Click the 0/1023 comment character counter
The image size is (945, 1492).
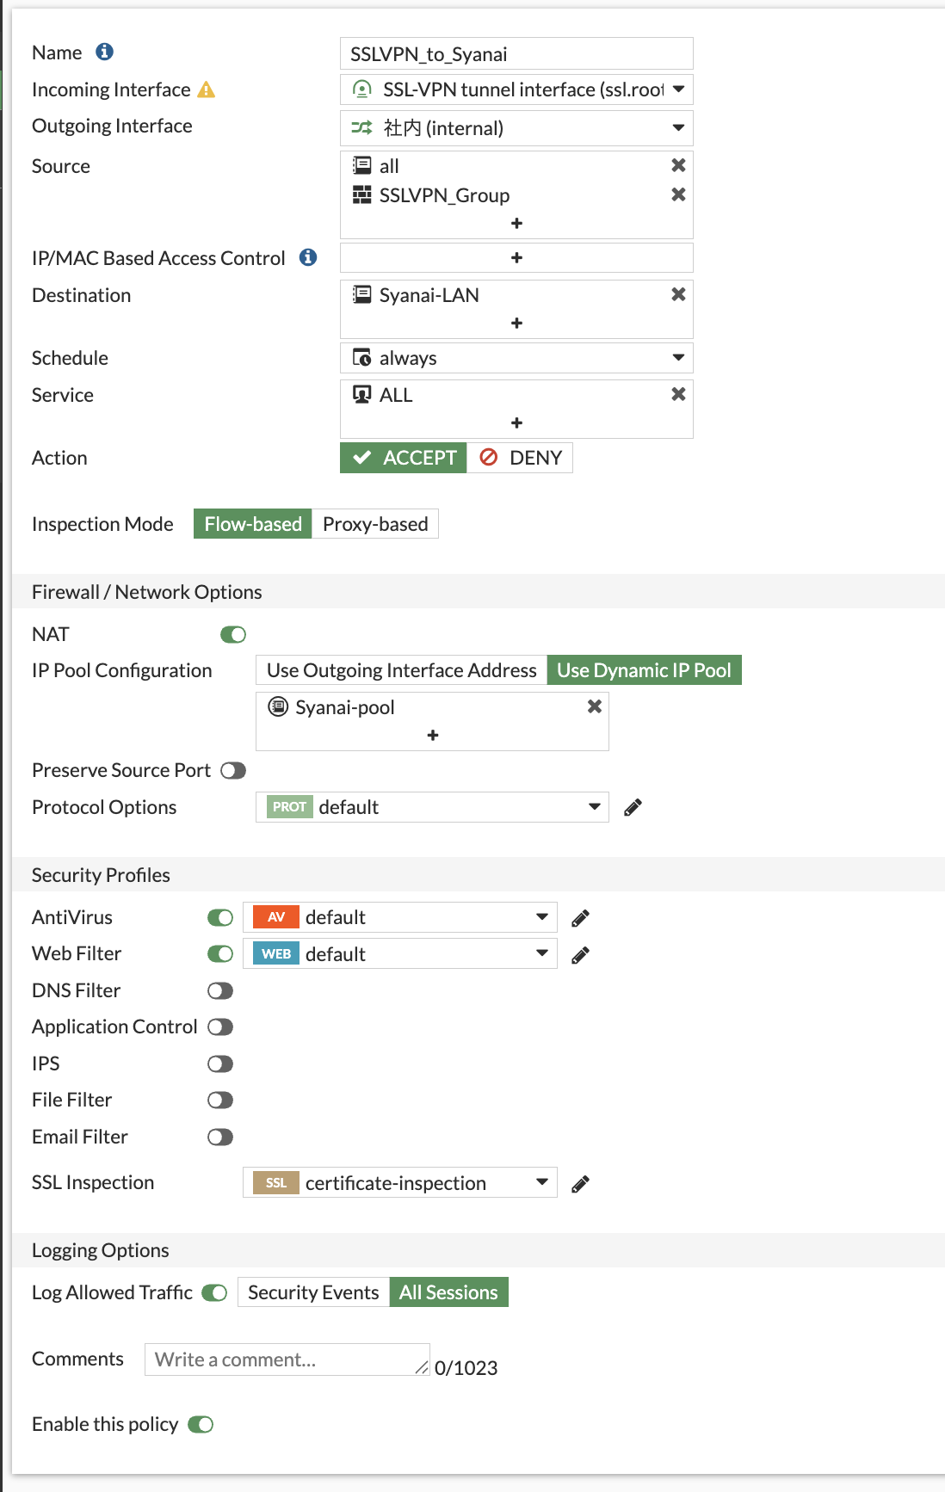(x=466, y=1368)
